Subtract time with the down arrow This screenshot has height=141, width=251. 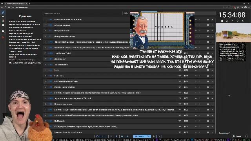tap(238, 21)
